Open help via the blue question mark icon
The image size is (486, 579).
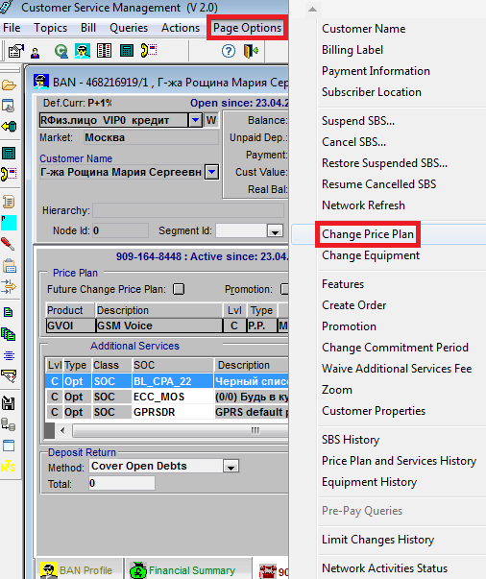pyautogui.click(x=229, y=51)
